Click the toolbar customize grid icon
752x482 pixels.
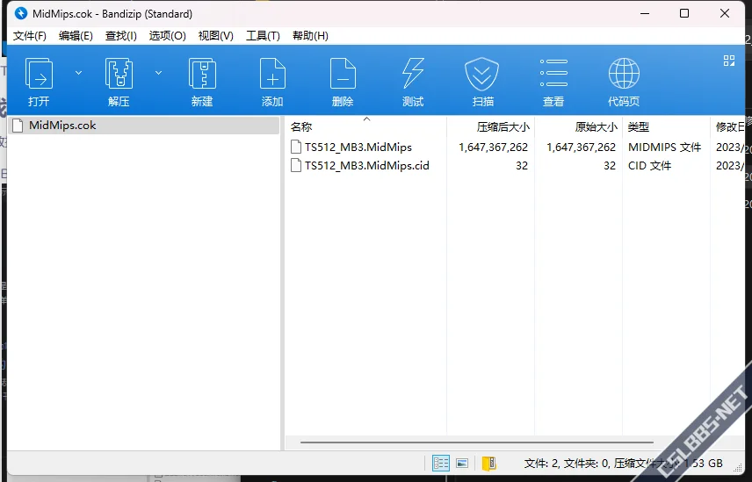click(x=729, y=61)
